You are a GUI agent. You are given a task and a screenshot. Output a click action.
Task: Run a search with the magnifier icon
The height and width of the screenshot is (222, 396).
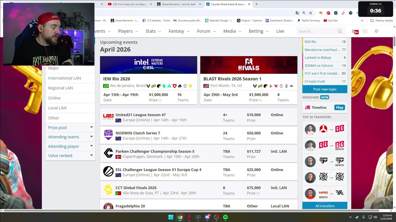340,31
